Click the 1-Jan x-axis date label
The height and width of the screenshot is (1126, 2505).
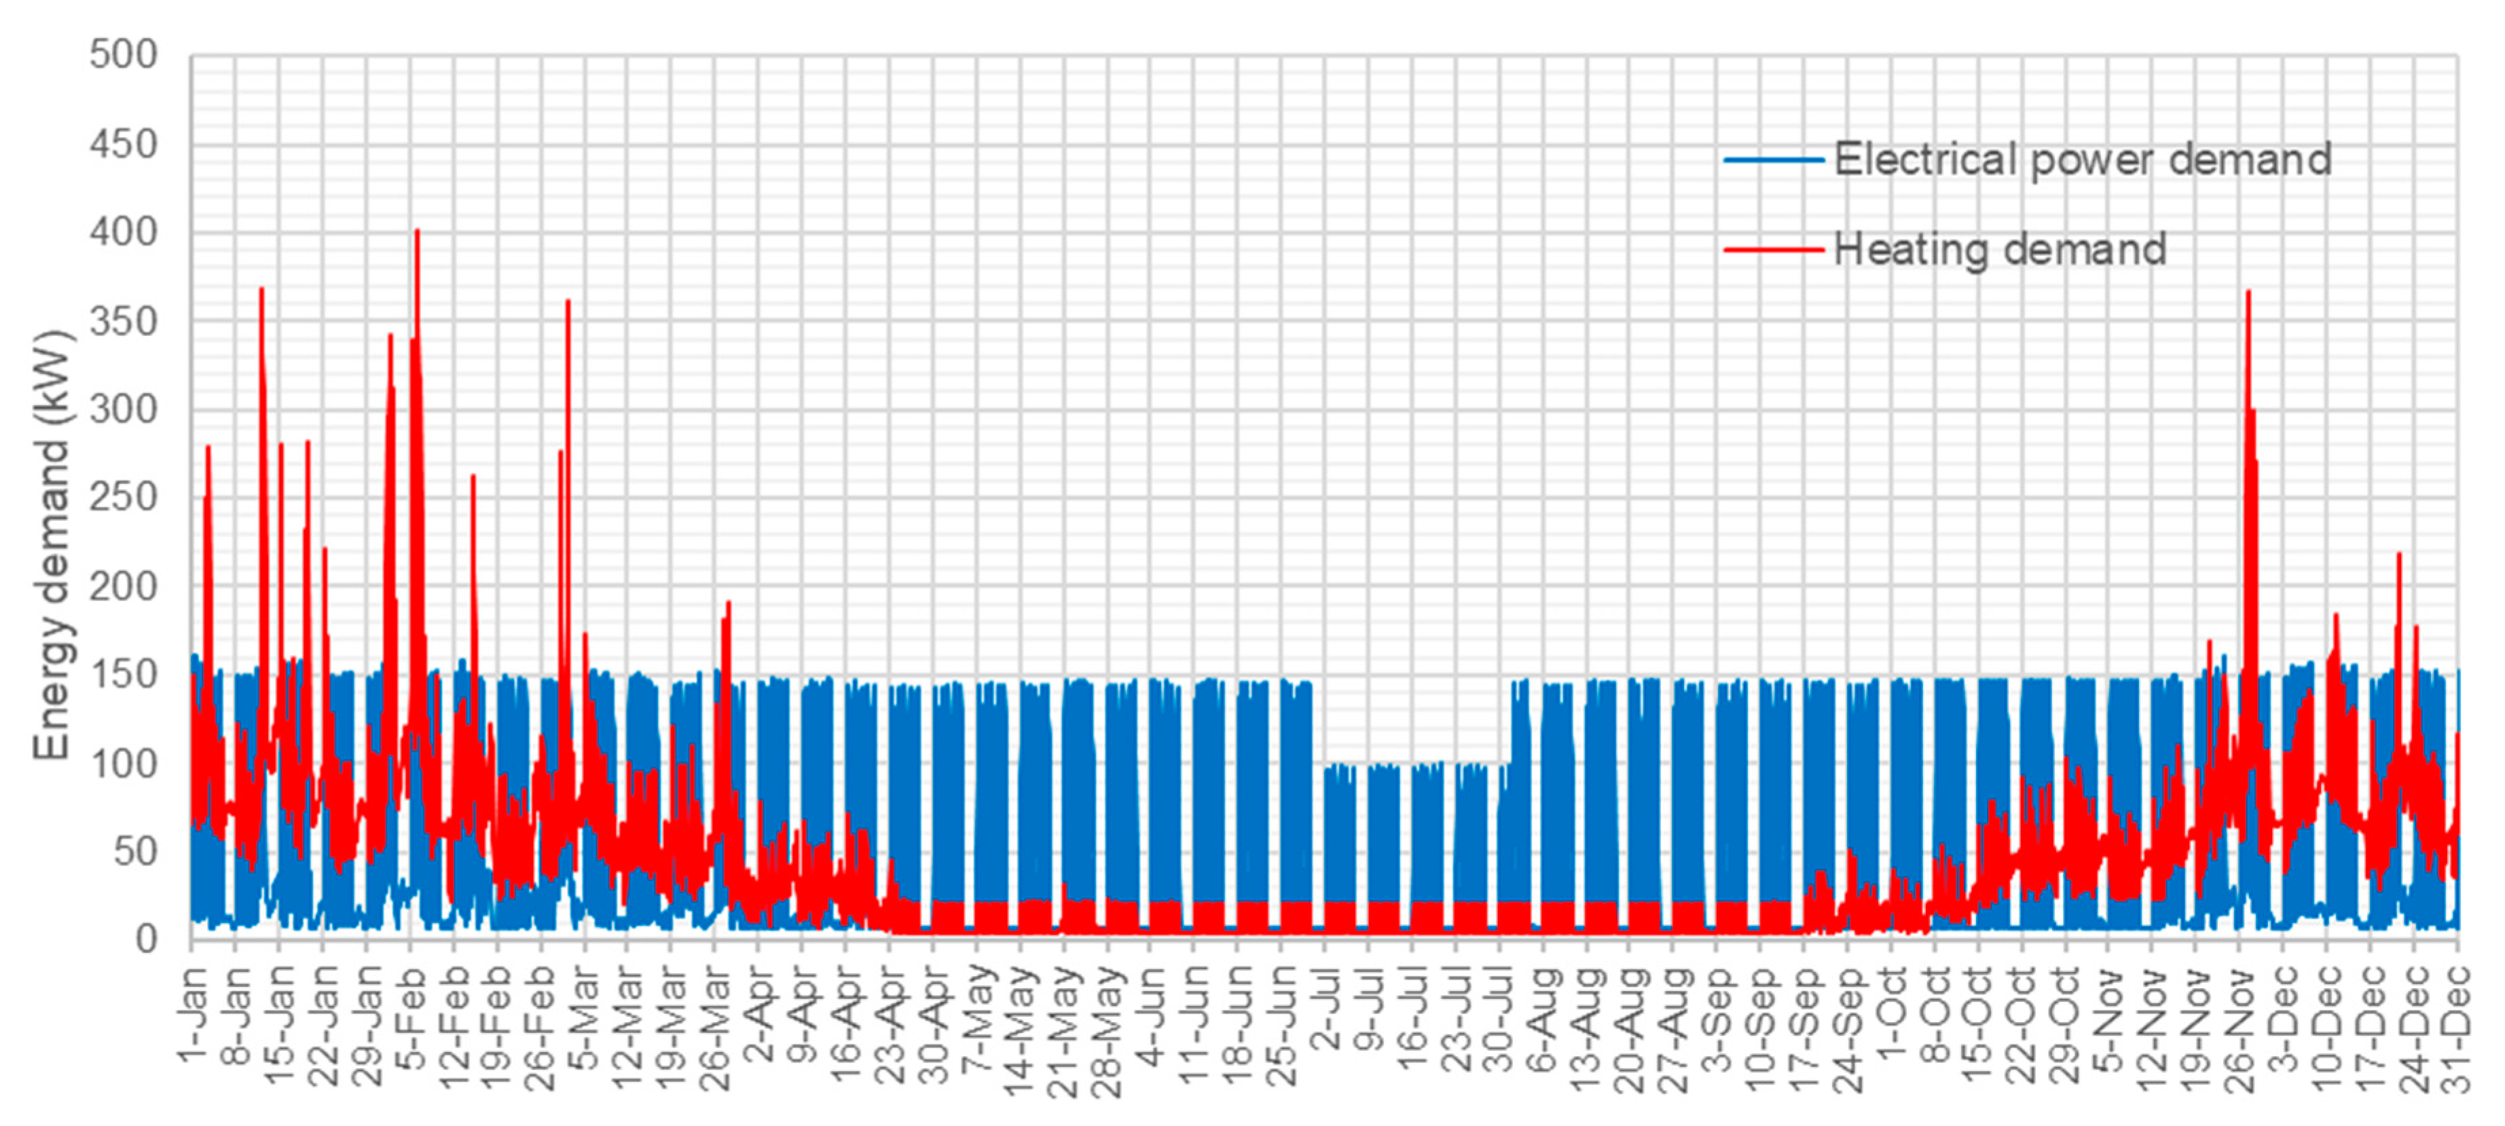(194, 1015)
